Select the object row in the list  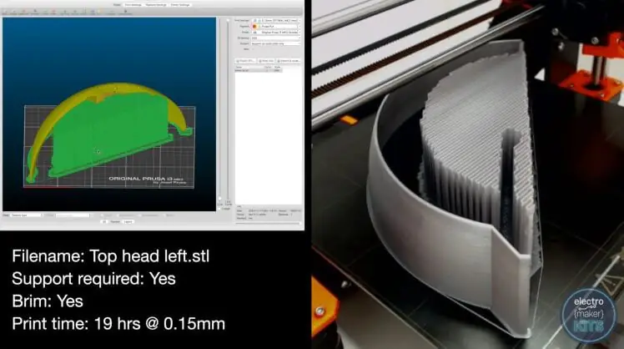point(259,70)
